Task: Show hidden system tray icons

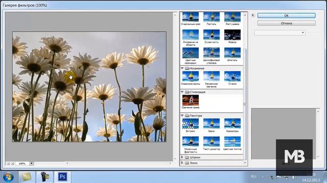Action: 263,177
